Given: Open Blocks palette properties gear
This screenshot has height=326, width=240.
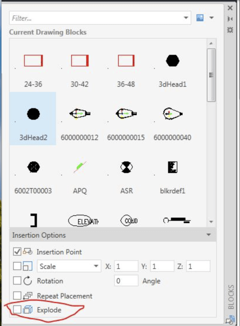Looking at the screenshot, I should pos(230,30).
